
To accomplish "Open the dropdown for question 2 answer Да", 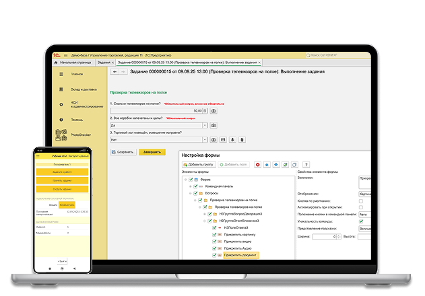I will pos(205,125).
